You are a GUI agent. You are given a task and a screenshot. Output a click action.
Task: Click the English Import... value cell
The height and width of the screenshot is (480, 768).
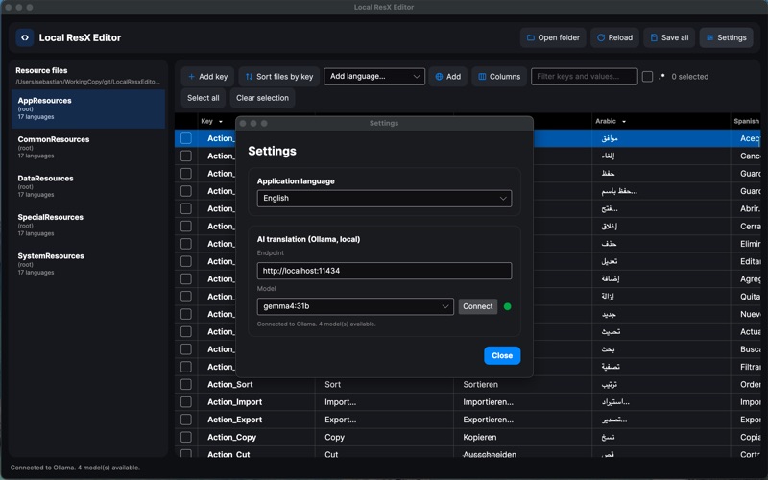coord(384,402)
